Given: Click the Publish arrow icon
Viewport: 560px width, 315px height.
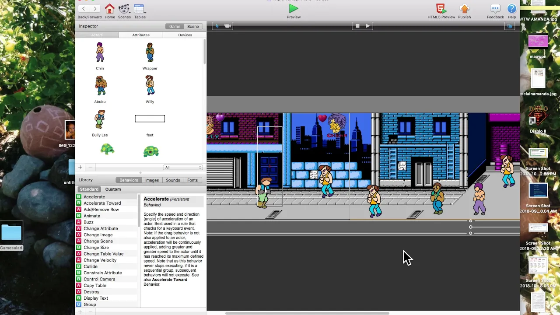Looking at the screenshot, I should 465,8.
